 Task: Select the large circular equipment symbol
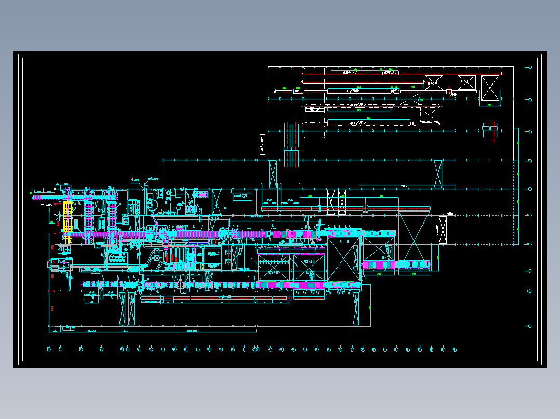pos(153,205)
